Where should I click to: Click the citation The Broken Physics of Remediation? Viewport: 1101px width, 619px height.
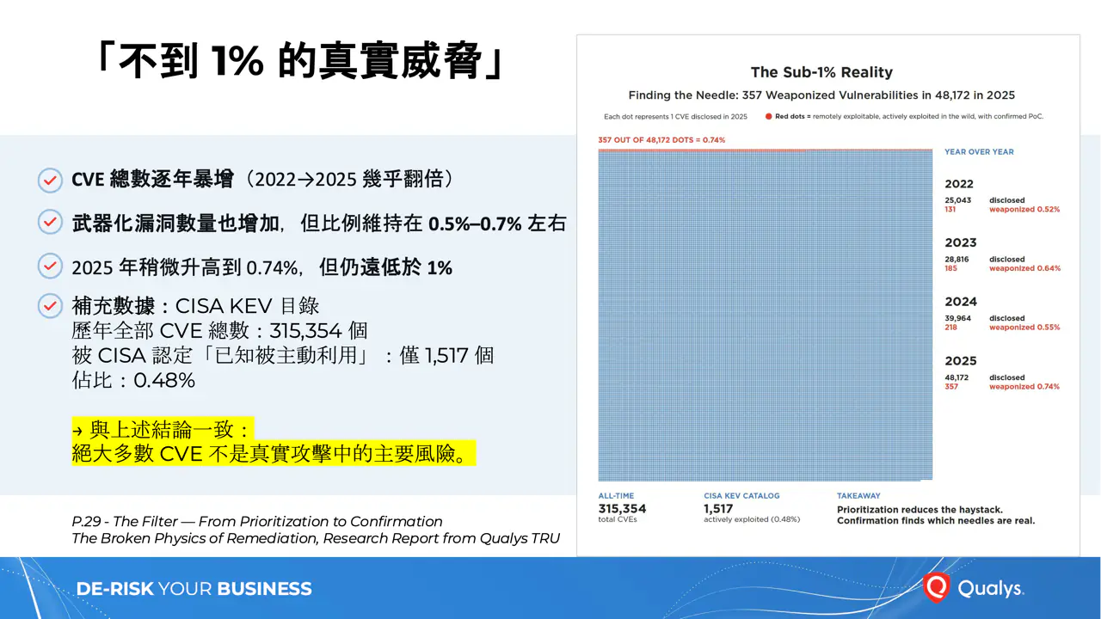[x=316, y=539]
